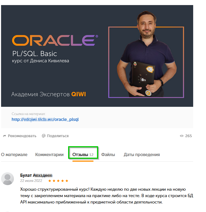Click the course banner image
The height and width of the screenshot is (212, 206).
tap(97, 56)
